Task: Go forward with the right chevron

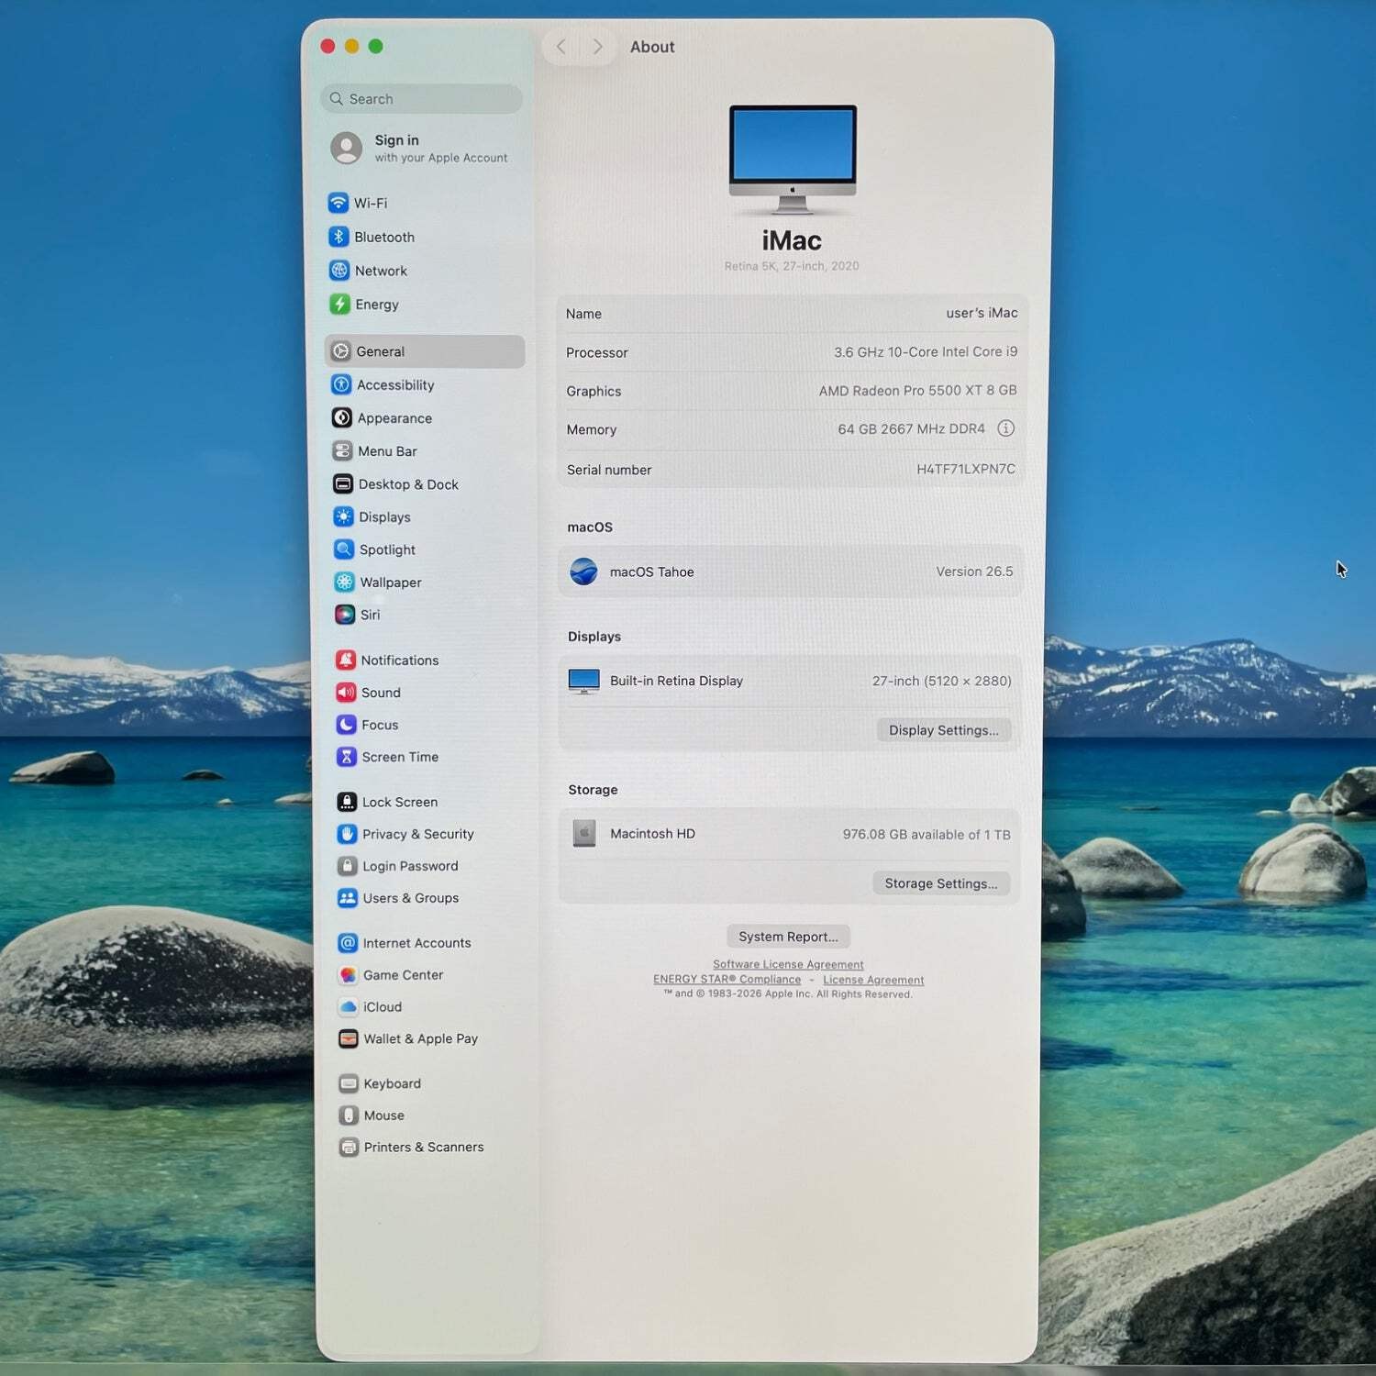Action: click(x=597, y=47)
